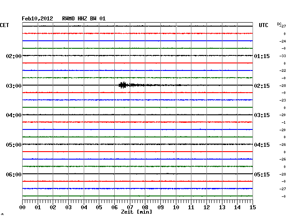This screenshot has width=288, height=219.
Task: Click the CET timezone label
Action: 4,25
